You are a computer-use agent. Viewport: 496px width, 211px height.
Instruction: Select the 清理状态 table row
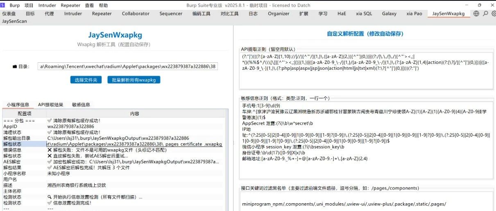pos(114,132)
